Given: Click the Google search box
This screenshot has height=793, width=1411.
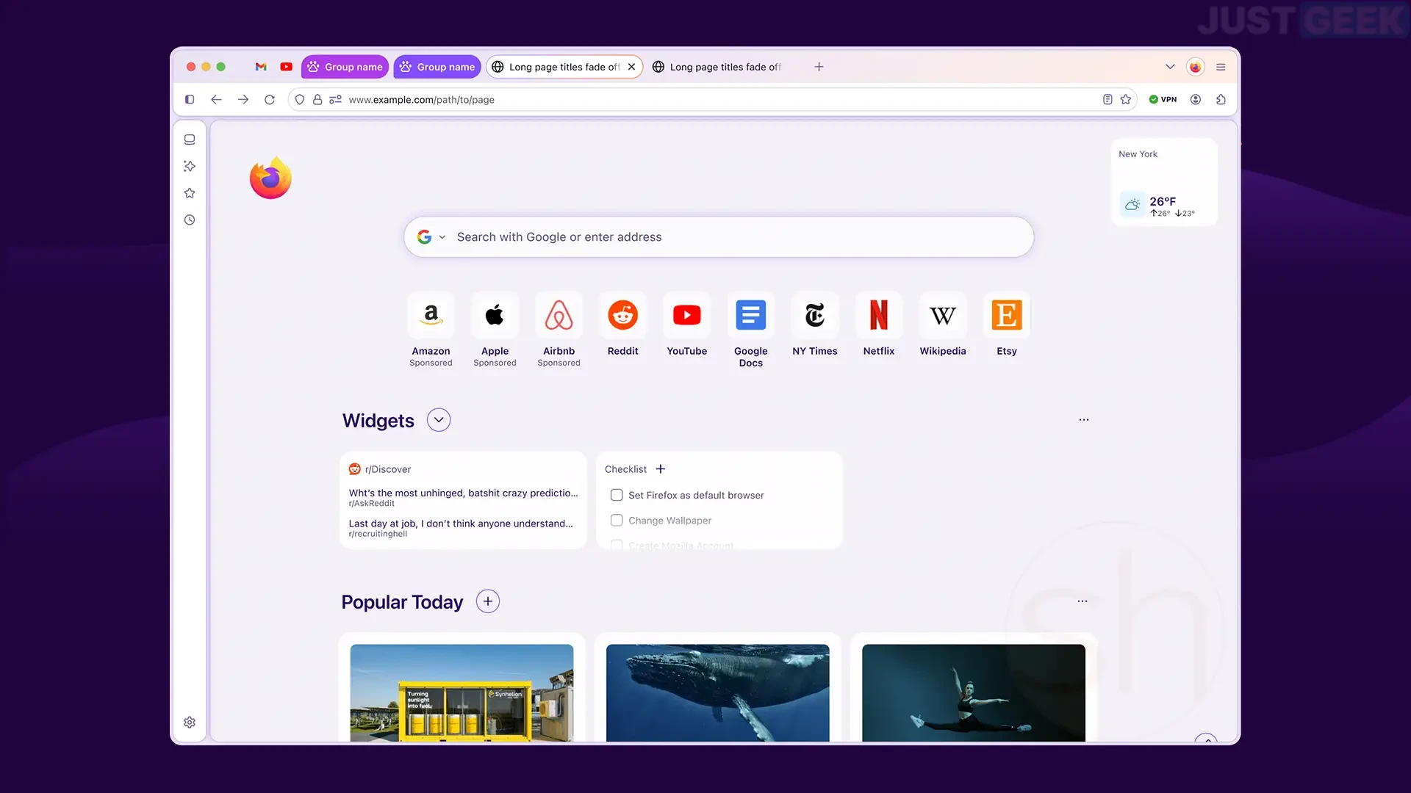Looking at the screenshot, I should click(x=719, y=237).
